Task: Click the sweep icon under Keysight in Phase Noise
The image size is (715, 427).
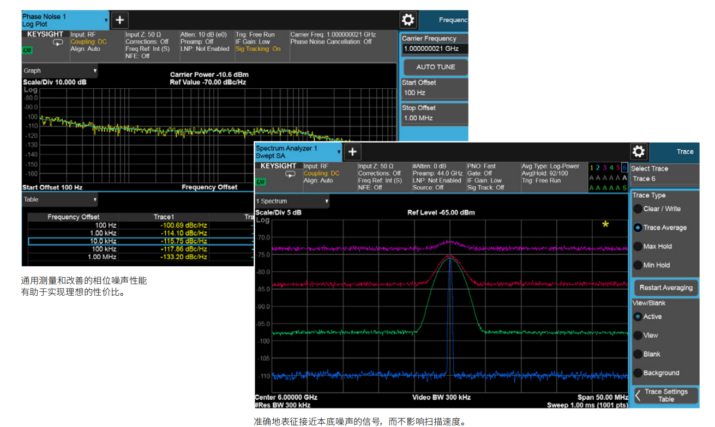Action: tap(57, 43)
